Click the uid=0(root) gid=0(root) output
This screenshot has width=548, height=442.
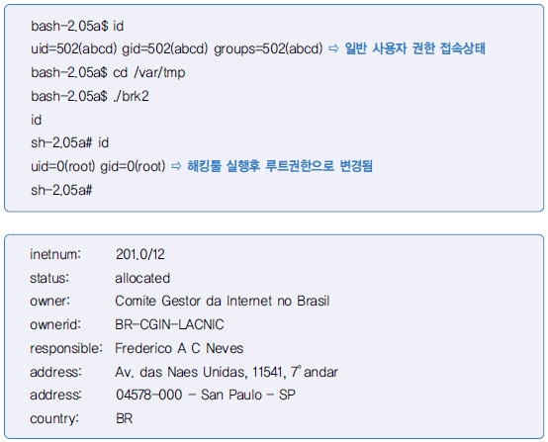(98, 166)
